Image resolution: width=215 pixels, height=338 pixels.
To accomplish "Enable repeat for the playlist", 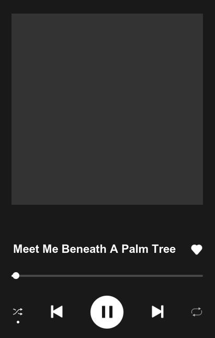I will pos(197,312).
